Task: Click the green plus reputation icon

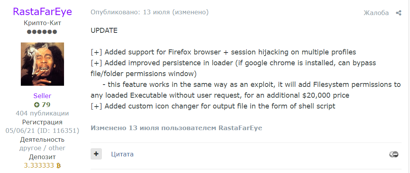Action: pos(37,105)
